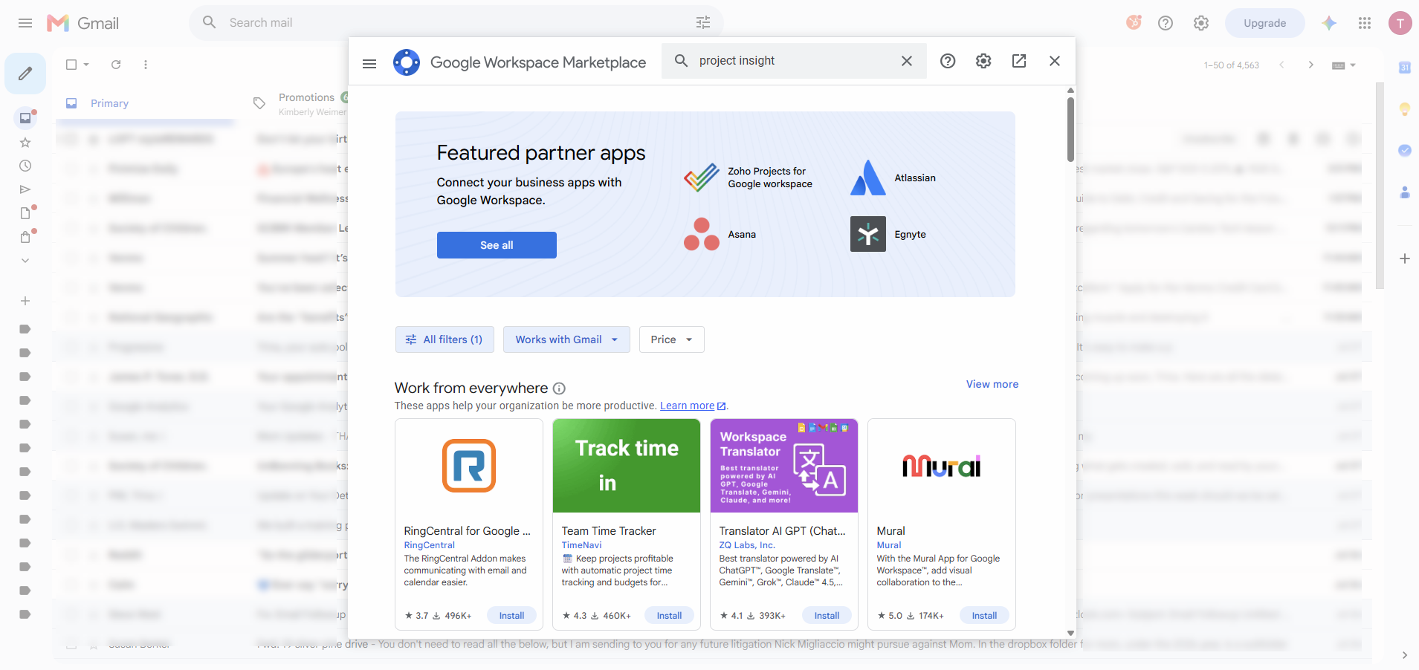Click See all featured partner apps
The width and height of the screenshot is (1419, 670).
pyautogui.click(x=497, y=245)
